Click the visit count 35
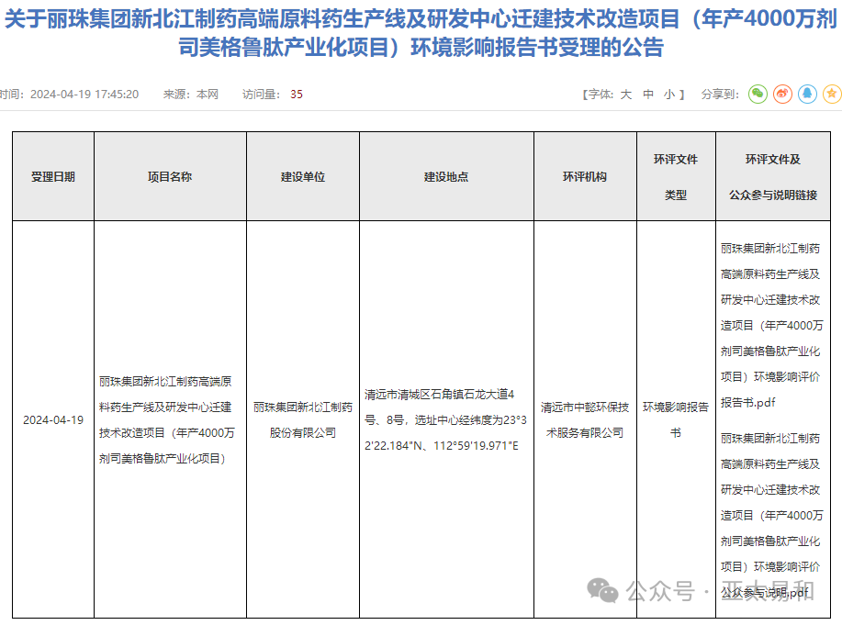 (x=297, y=95)
